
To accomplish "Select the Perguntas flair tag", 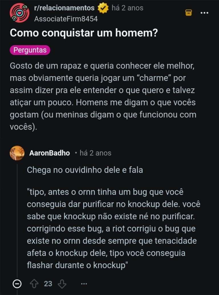I will pos(30,50).
